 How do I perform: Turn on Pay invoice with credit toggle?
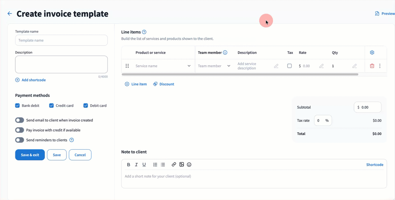click(20, 130)
